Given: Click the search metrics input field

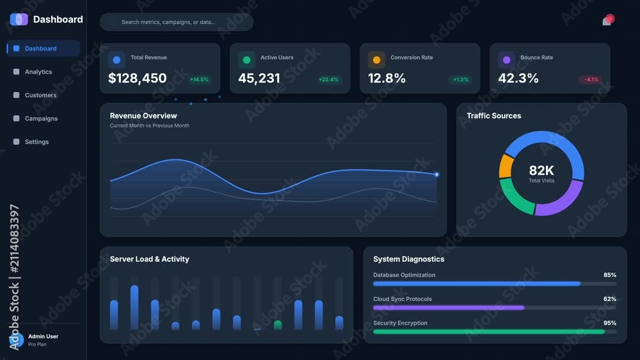Looking at the screenshot, I should [177, 22].
